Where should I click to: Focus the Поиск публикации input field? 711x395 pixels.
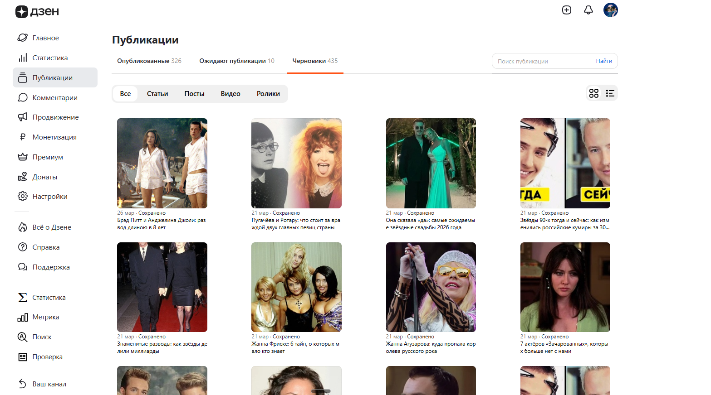(542, 61)
